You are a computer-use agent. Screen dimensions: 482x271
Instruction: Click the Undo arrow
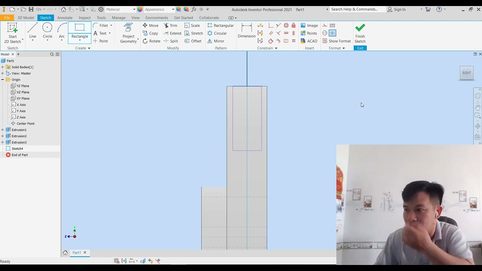click(38, 9)
